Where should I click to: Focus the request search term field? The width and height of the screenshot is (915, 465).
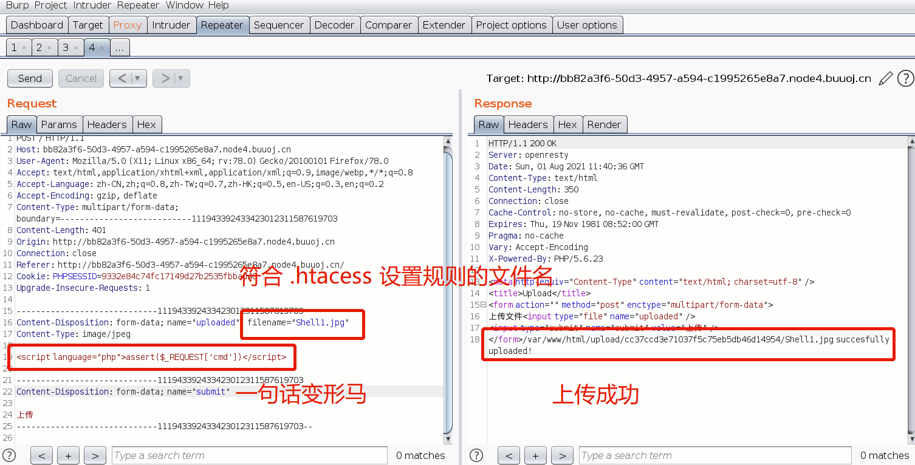tap(250, 455)
